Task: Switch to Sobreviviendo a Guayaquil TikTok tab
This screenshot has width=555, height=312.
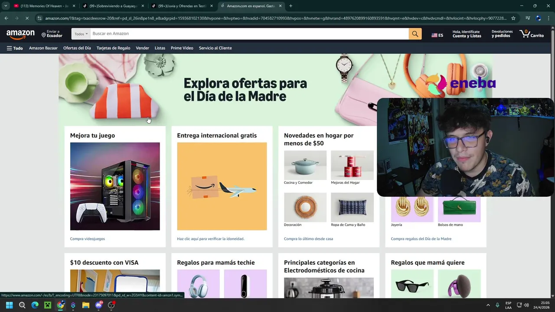Action: 113,6
